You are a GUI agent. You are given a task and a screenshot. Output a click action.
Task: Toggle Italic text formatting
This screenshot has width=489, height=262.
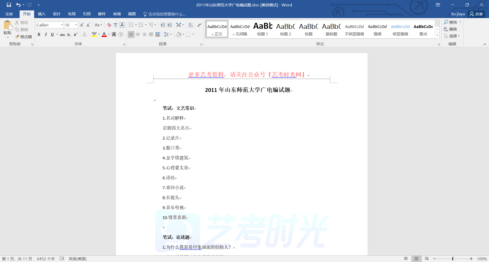point(46,35)
